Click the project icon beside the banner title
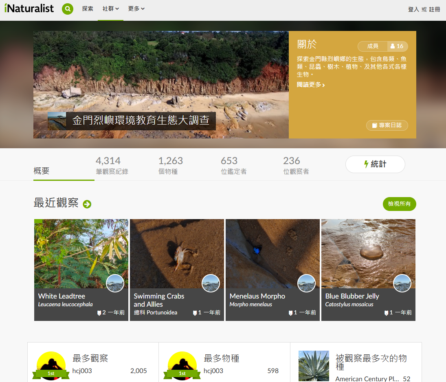446x382 pixels. (x=57, y=121)
